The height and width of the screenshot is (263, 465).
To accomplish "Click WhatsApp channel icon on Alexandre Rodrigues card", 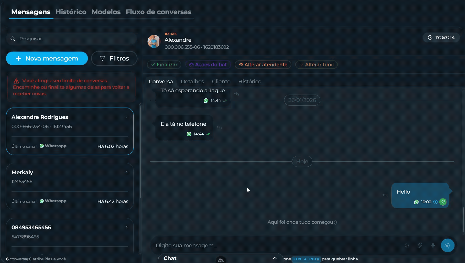I will click(x=42, y=146).
